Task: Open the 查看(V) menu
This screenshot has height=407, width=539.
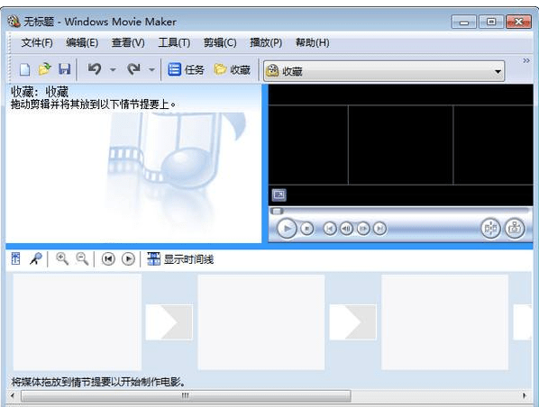Action: [128, 42]
